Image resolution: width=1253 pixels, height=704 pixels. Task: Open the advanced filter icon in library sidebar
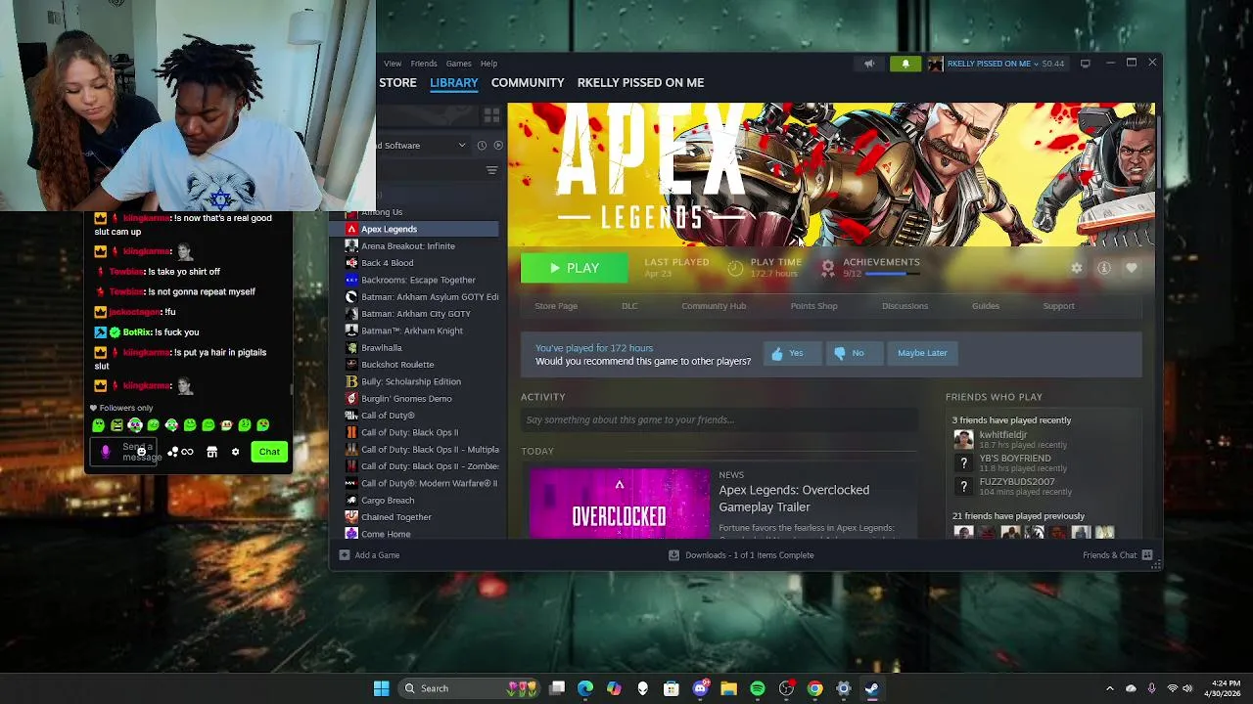[x=491, y=170]
